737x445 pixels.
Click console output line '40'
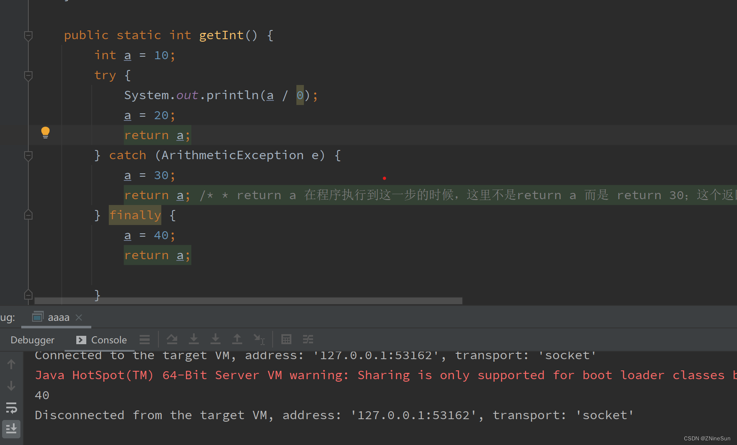pos(42,395)
